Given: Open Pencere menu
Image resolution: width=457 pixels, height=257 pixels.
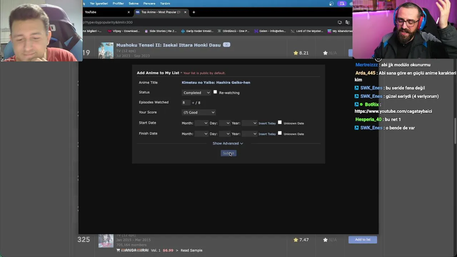Looking at the screenshot, I should [x=149, y=4].
